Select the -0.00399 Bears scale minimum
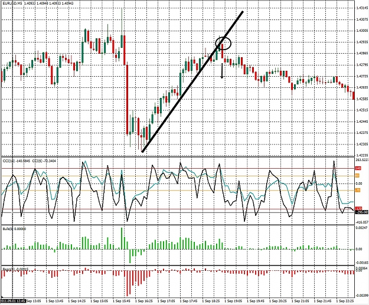 [363, 296]
